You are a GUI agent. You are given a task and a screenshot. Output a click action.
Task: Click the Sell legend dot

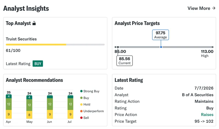point(81,118)
